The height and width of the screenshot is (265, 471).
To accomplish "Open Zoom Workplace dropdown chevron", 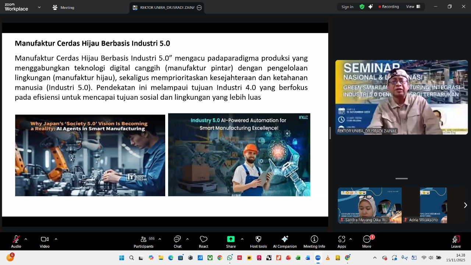I will (39, 7).
